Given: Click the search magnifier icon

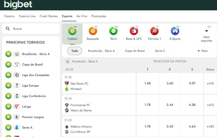Looking at the screenshot, I should pyautogui.click(x=8, y=28).
